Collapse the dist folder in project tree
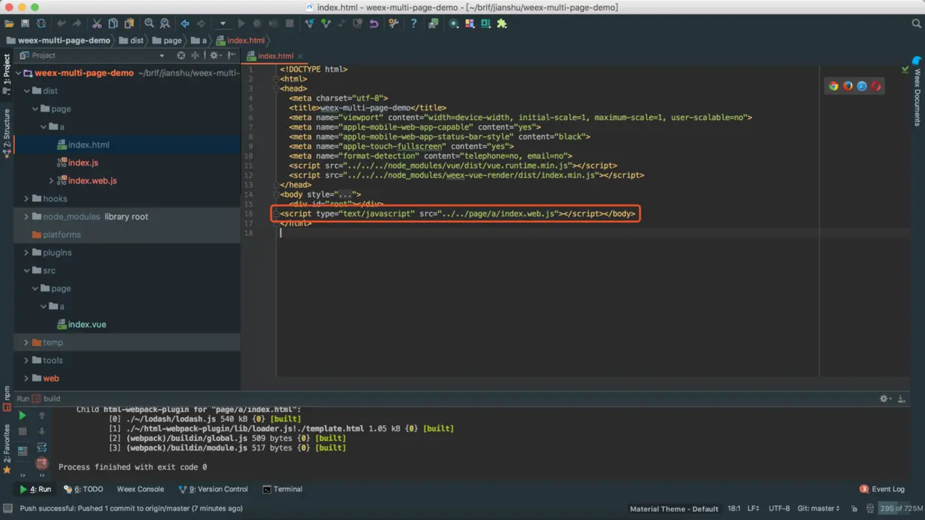 [x=27, y=91]
